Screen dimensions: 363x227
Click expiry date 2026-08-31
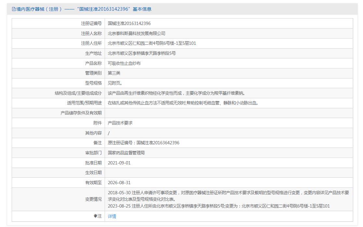click(119, 183)
